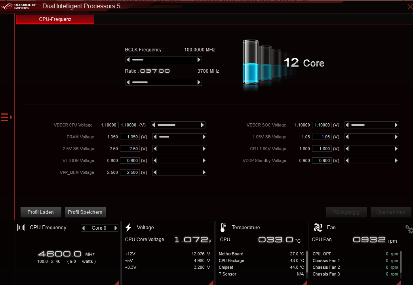This screenshot has height=285, width=413.
Task: Click the 2.5V SB Voltage input field
Action: (x=130, y=149)
